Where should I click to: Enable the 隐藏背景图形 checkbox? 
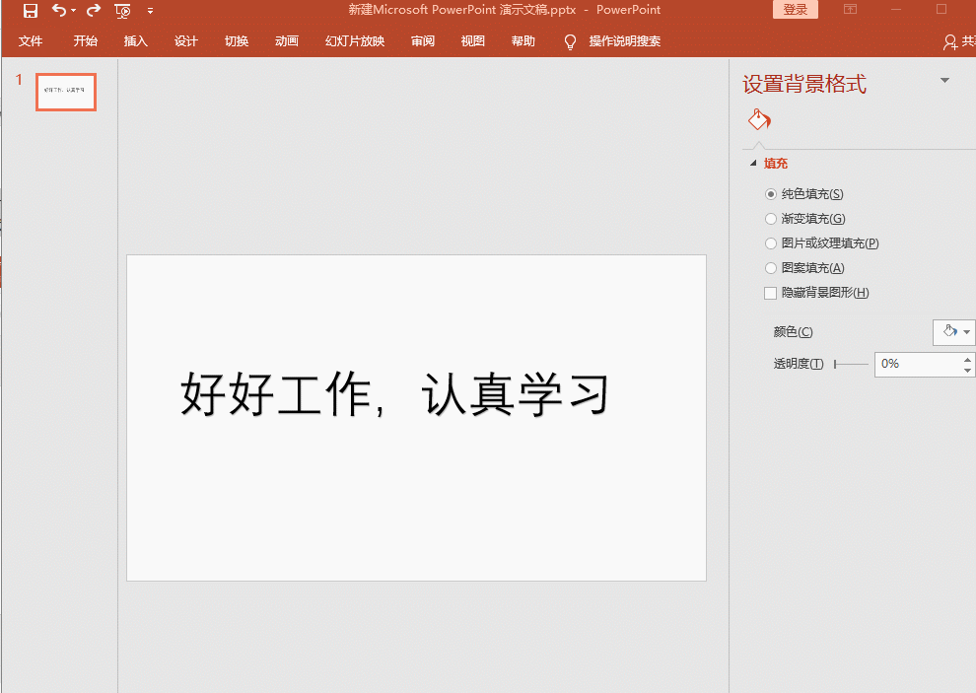[x=770, y=292]
